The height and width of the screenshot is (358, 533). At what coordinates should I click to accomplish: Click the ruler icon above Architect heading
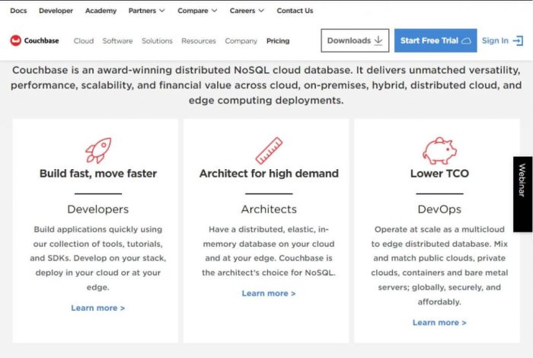pyautogui.click(x=269, y=150)
